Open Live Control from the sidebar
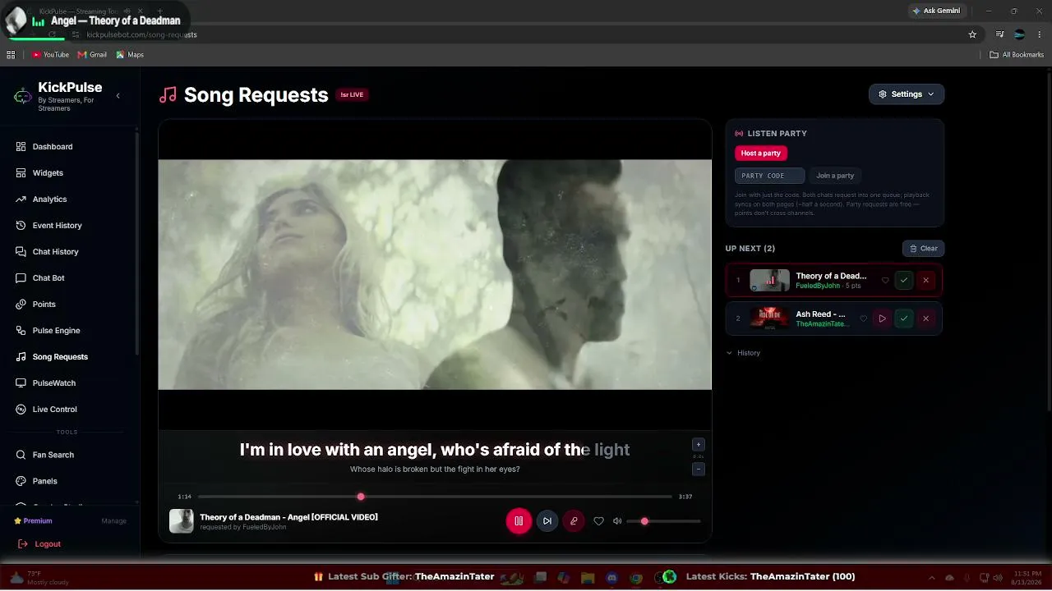Screen dimensions: 1052x591 click(55, 410)
